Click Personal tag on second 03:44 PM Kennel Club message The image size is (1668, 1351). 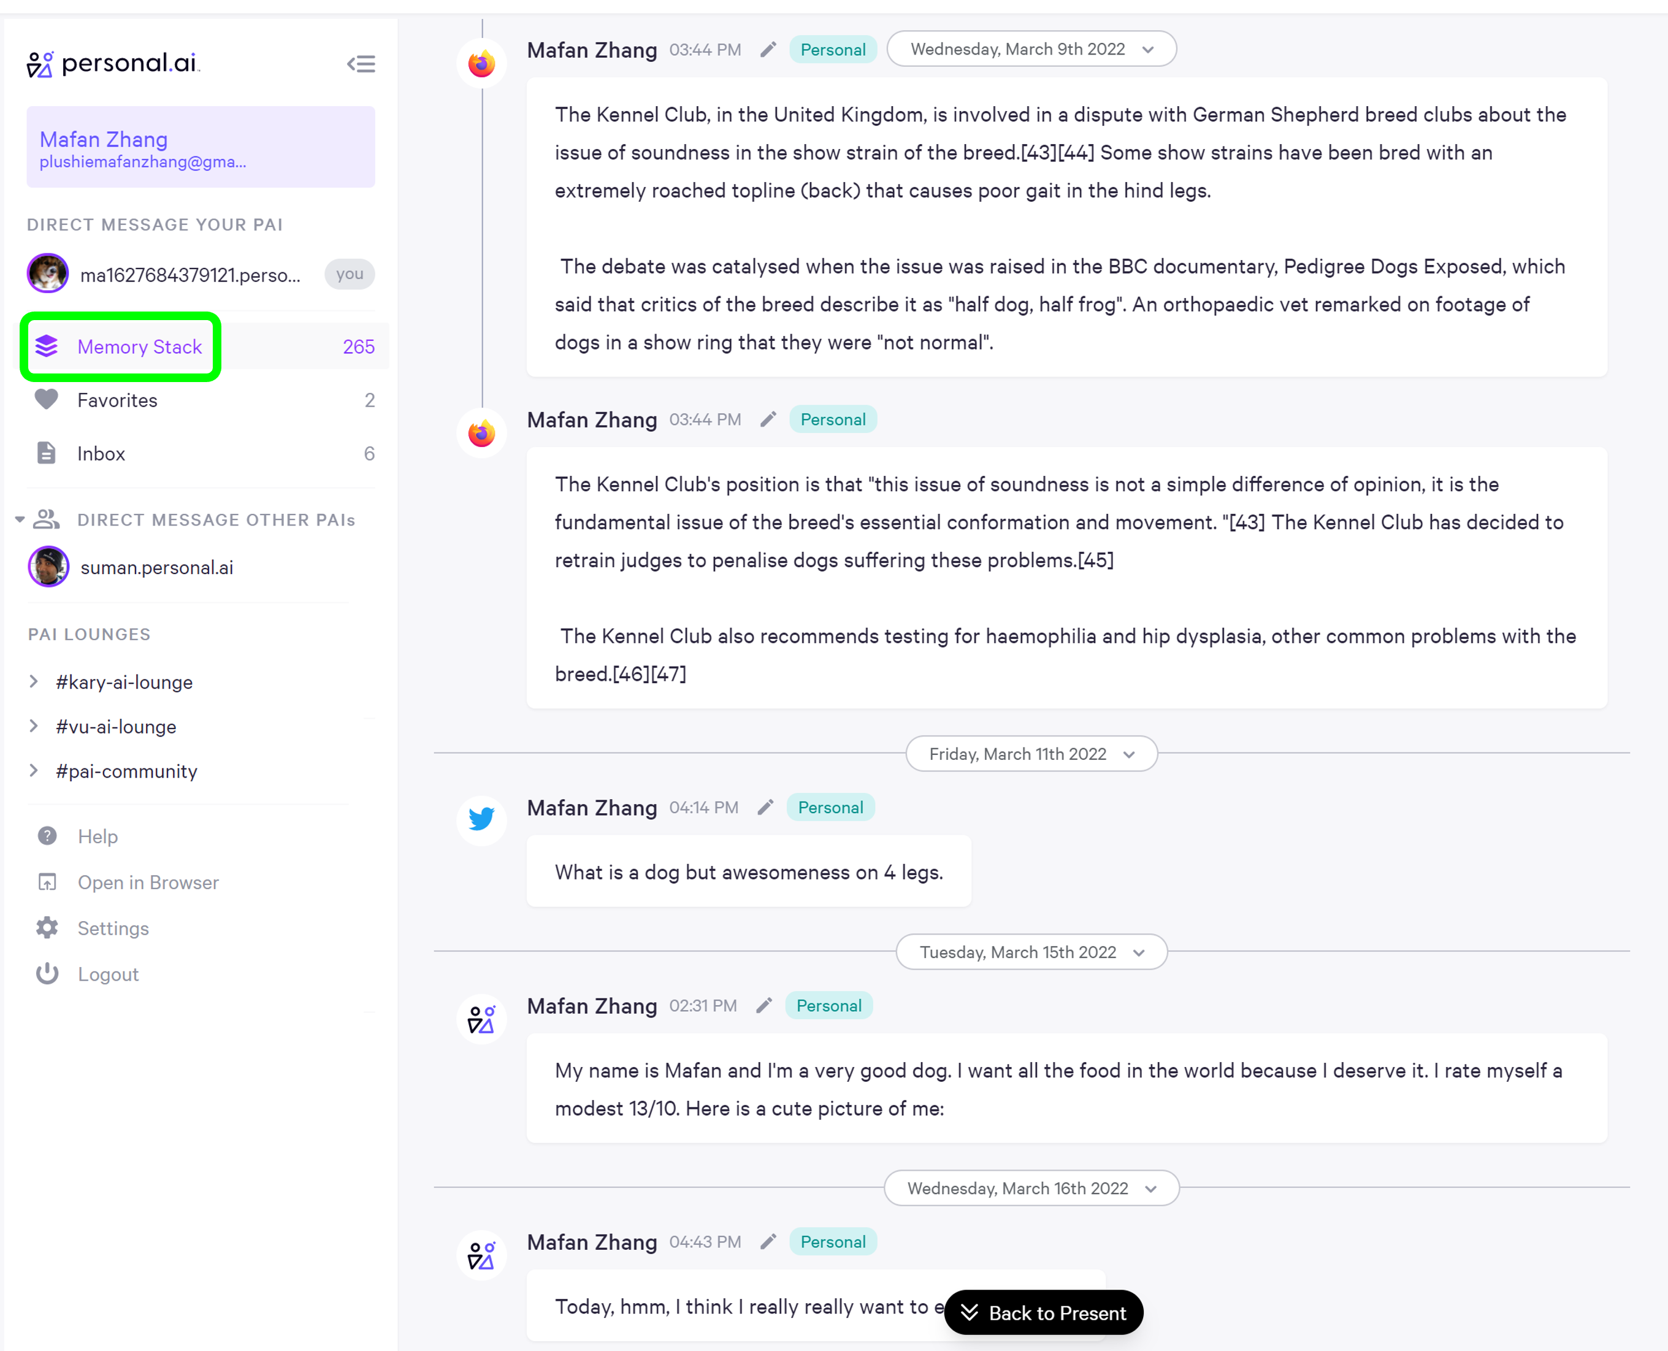833,419
